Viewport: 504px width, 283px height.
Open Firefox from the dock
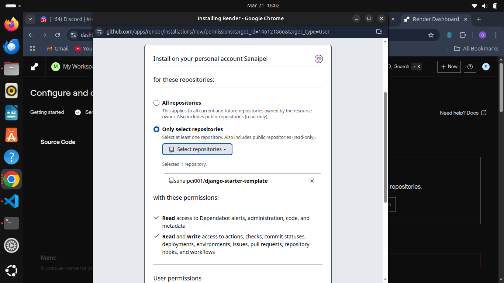coord(11,24)
